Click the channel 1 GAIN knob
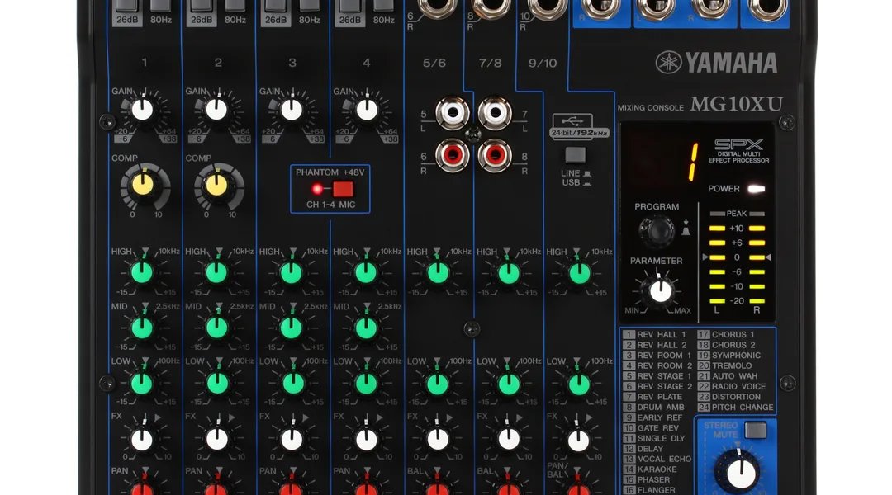892x495 pixels. coord(143,110)
